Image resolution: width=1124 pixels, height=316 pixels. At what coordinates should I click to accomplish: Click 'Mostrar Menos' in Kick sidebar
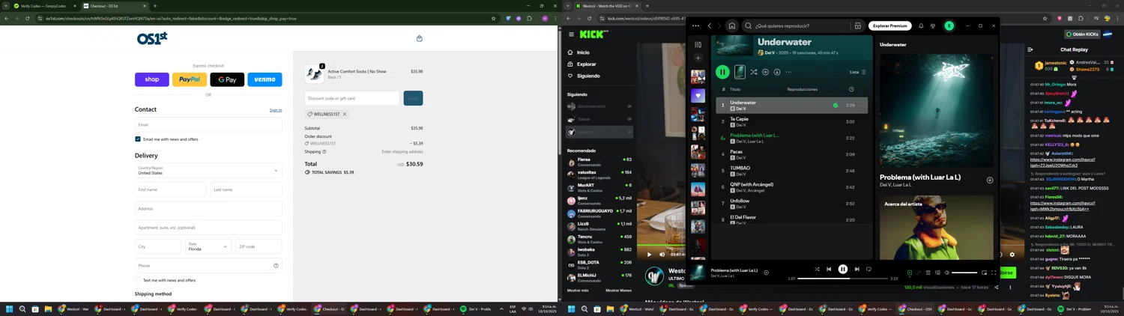pyautogui.click(x=619, y=291)
